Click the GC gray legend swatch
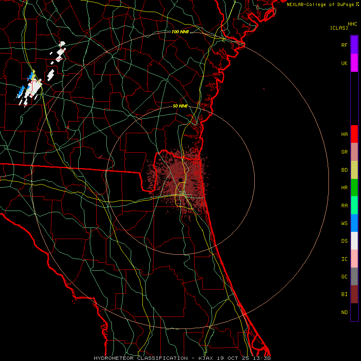361x361 pixels. coord(354,276)
